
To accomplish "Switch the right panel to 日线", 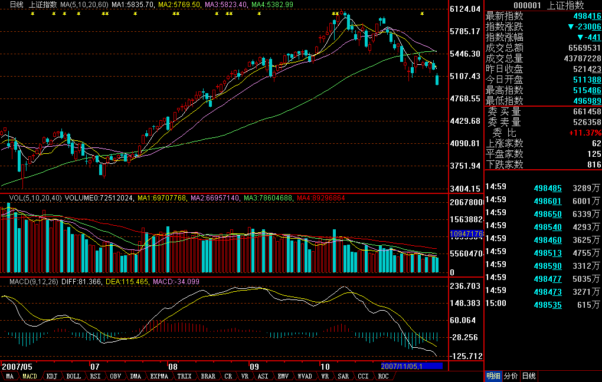I will pos(529,376).
